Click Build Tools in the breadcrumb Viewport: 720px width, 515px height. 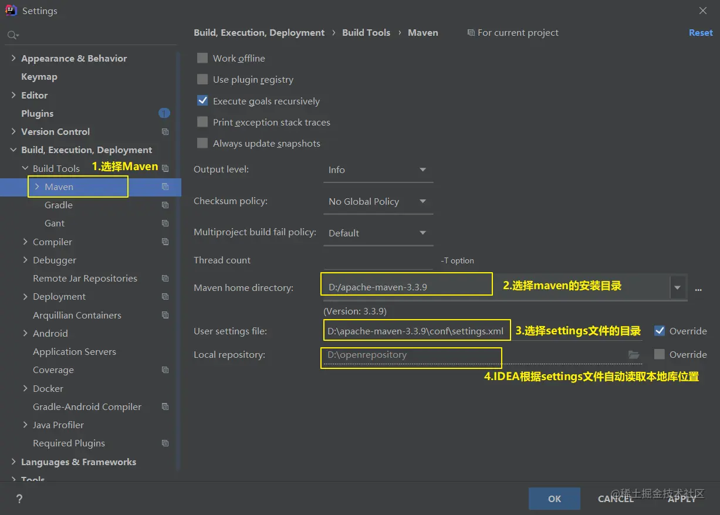tap(366, 33)
